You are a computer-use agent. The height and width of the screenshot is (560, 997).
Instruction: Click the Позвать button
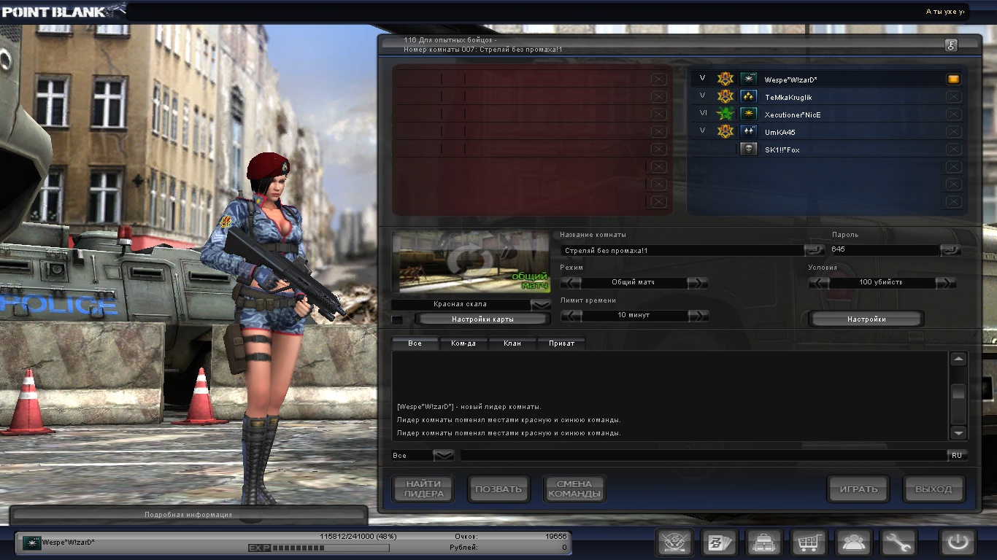point(498,489)
